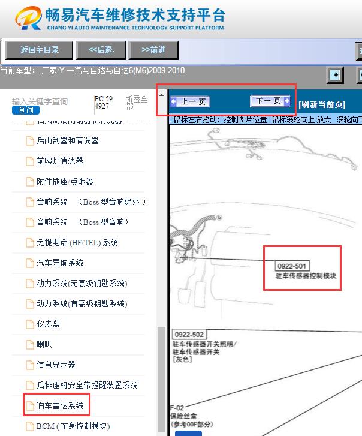This screenshot has width=362, height=436.
Task: Click document icon beside BCM (车身控制模块)
Action: 30,426
